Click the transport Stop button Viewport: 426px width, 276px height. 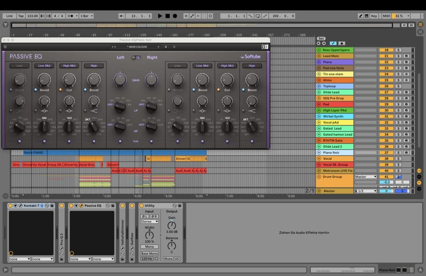(167, 16)
